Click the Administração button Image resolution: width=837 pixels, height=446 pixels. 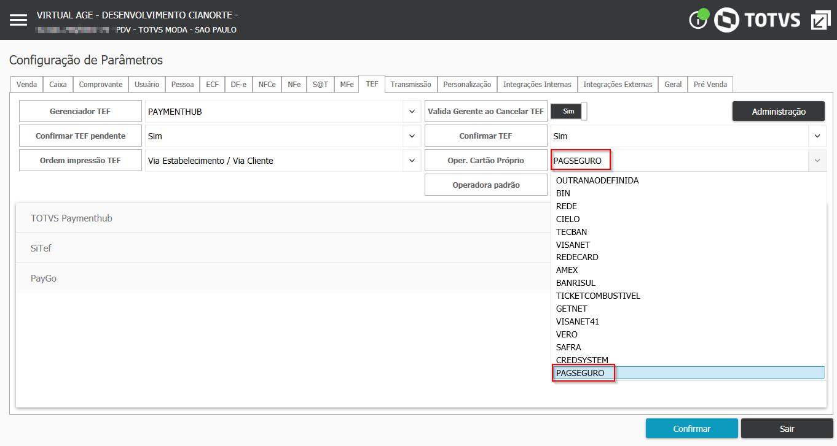tap(779, 111)
